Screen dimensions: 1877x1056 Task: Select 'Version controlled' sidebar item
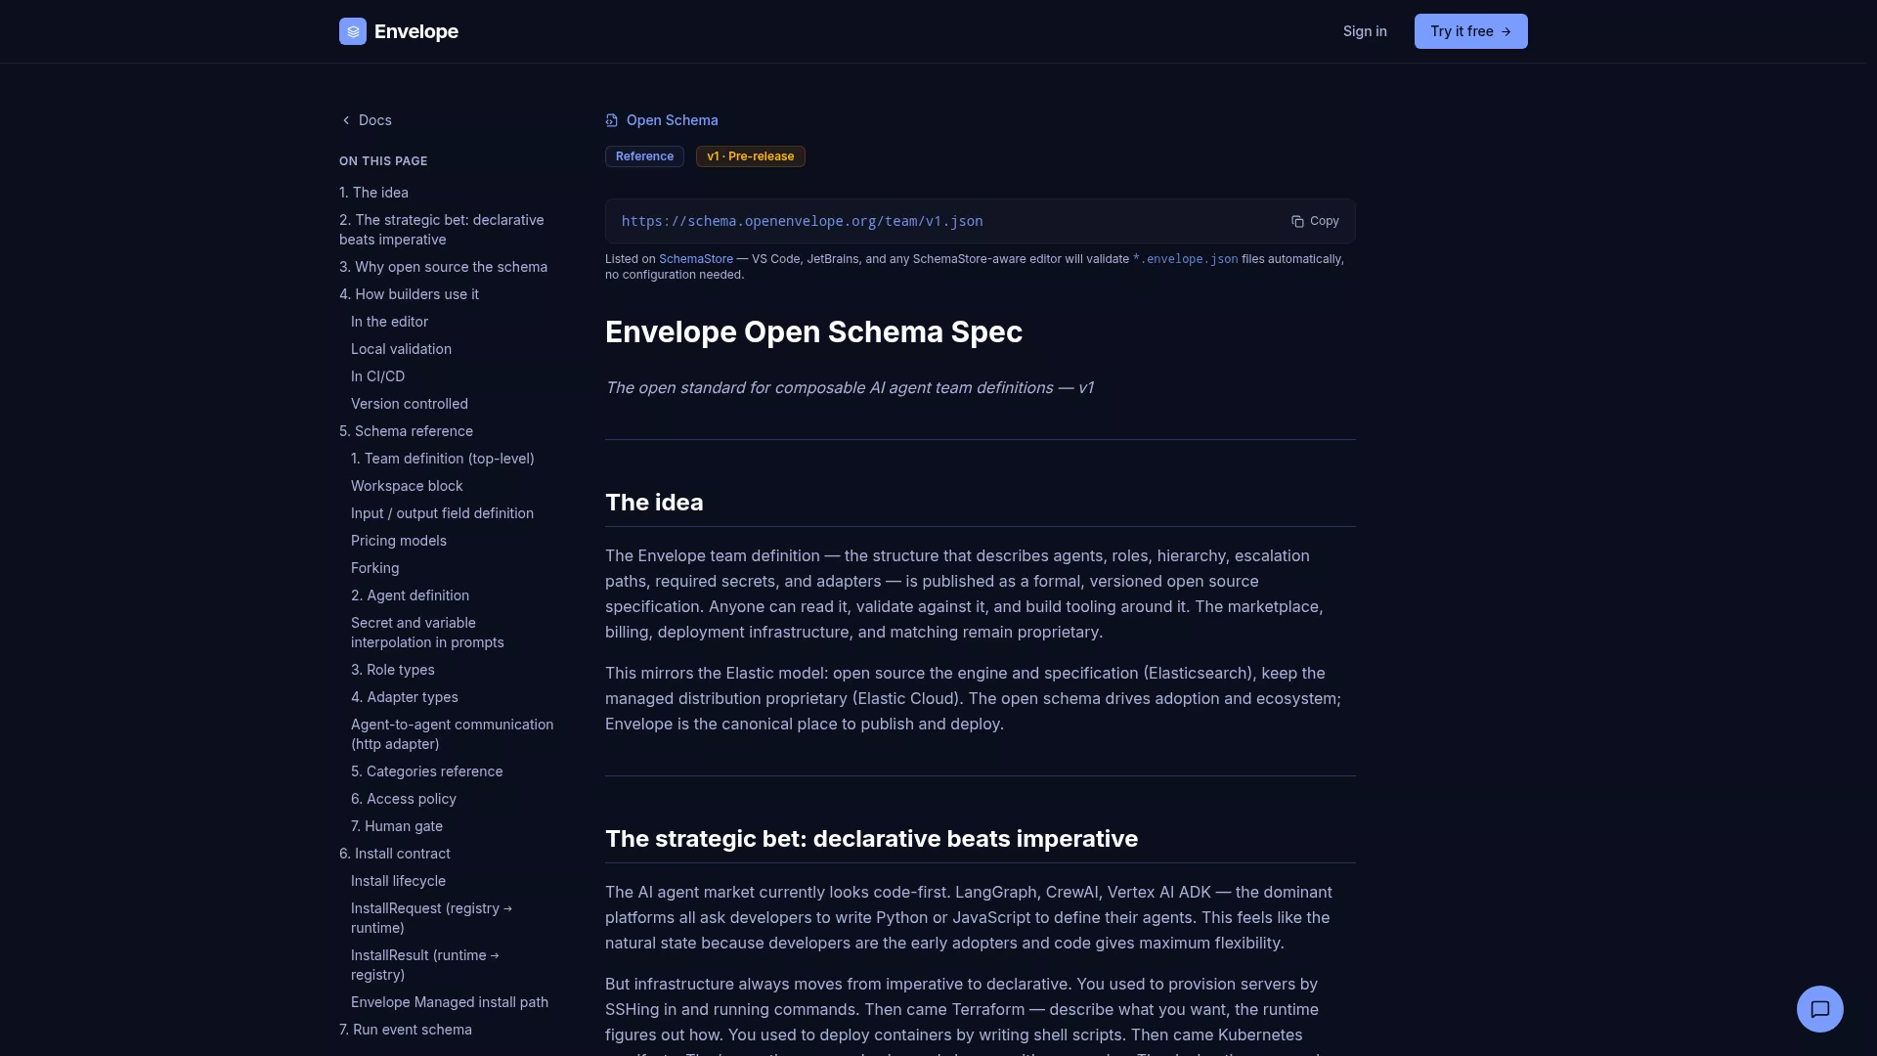410,404
